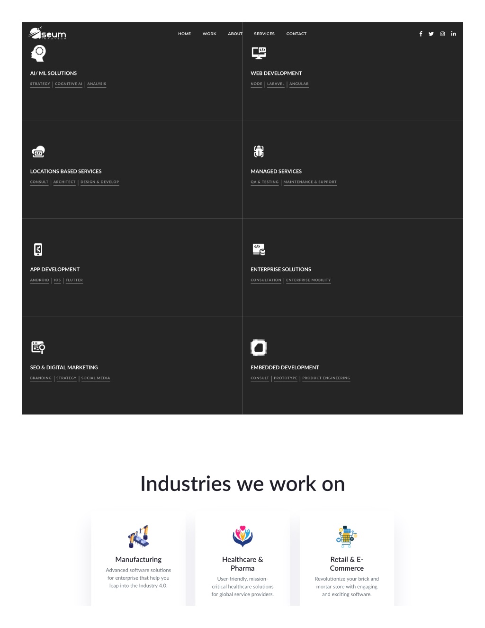The height and width of the screenshot is (628, 485).
Task: Click the Locations Based Services heading
Action: pyautogui.click(x=66, y=171)
